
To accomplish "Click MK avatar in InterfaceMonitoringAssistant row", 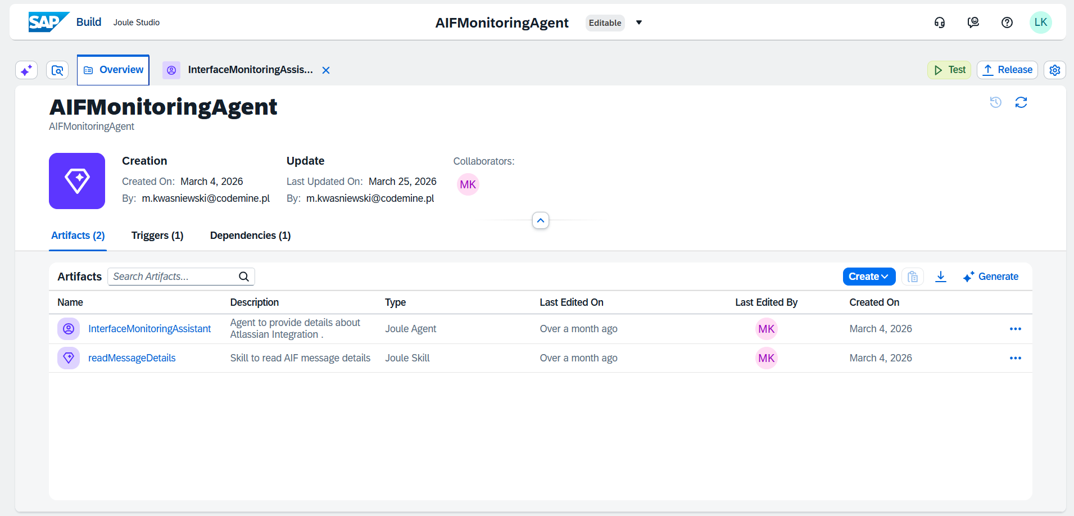I will pyautogui.click(x=767, y=329).
